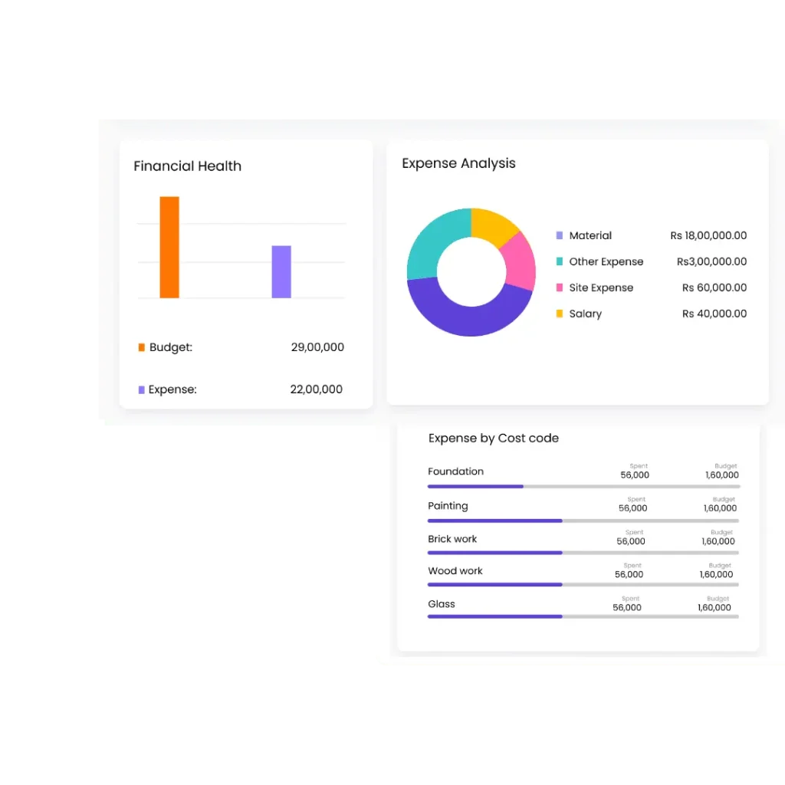Image resolution: width=785 pixels, height=785 pixels.
Task: Select the Other Expense legend marker
Action: [x=560, y=262]
